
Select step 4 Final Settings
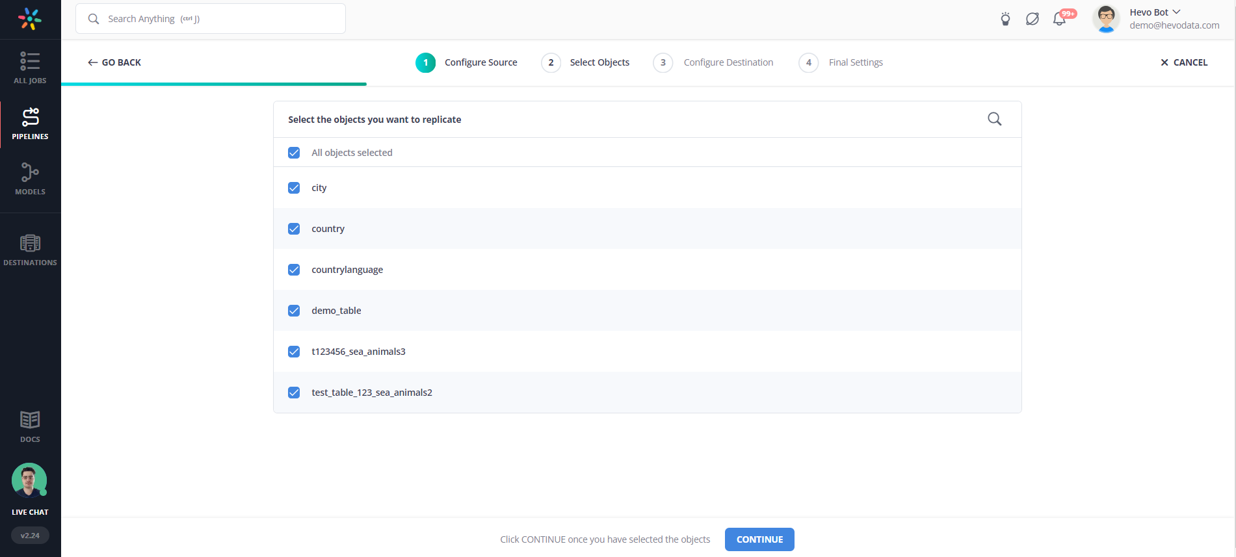tap(841, 62)
